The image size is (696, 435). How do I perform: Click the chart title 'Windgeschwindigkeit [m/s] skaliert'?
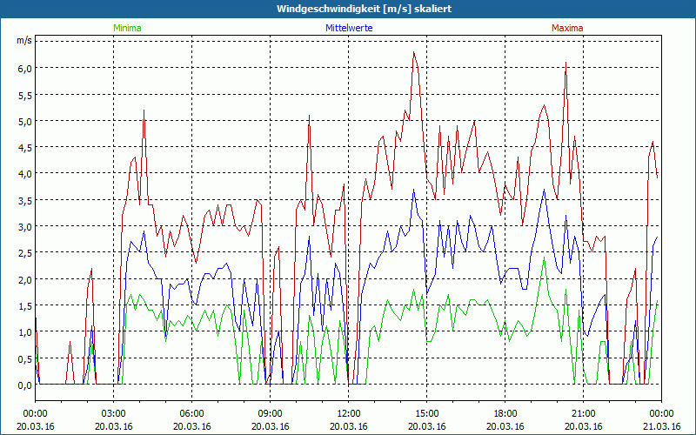coord(364,9)
